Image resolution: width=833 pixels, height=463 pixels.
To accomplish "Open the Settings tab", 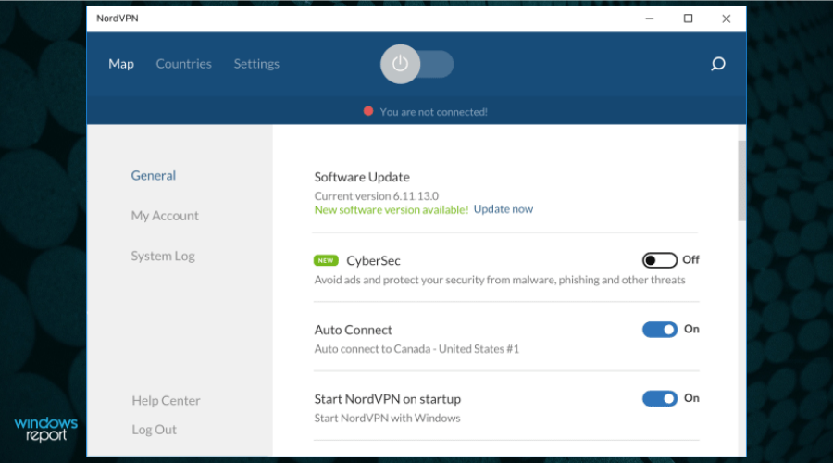I will (256, 64).
